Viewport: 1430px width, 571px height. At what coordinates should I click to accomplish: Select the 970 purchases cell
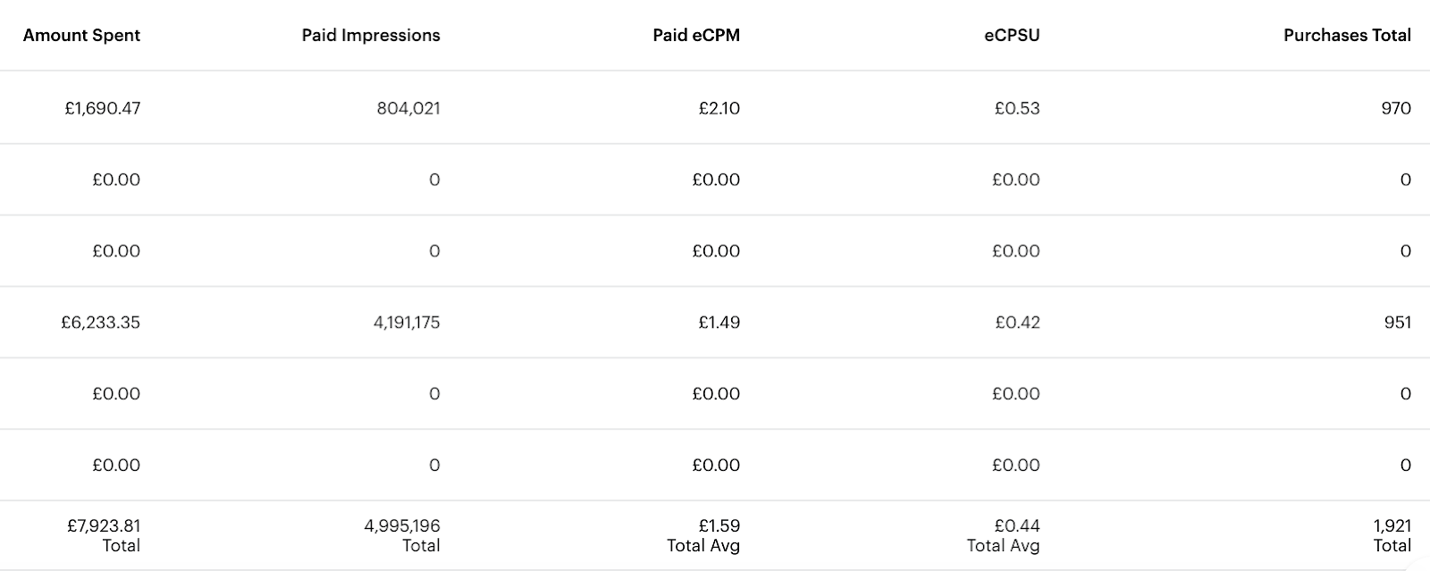point(1396,108)
